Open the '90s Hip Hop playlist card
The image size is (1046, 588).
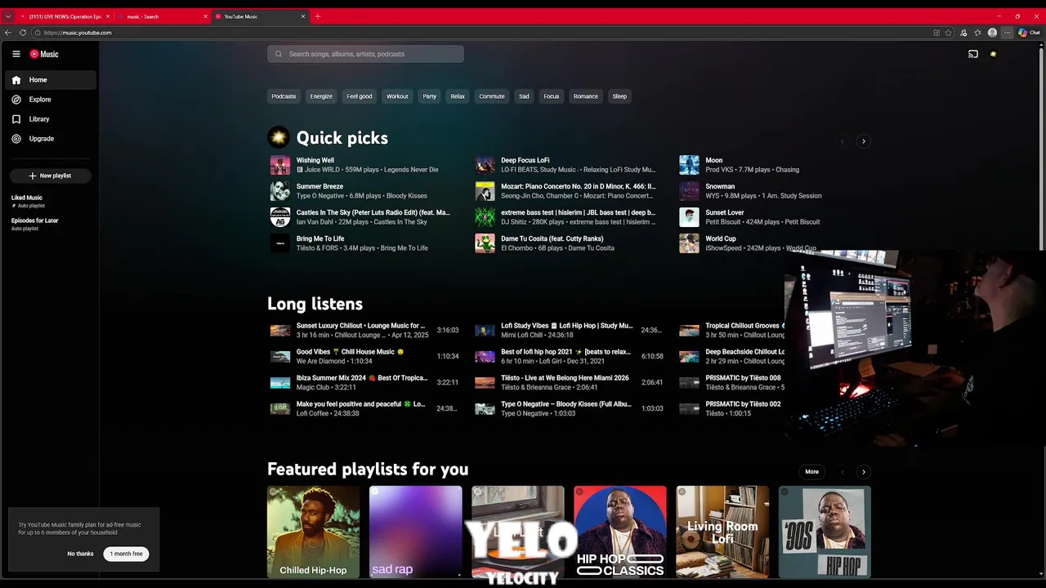tap(825, 532)
